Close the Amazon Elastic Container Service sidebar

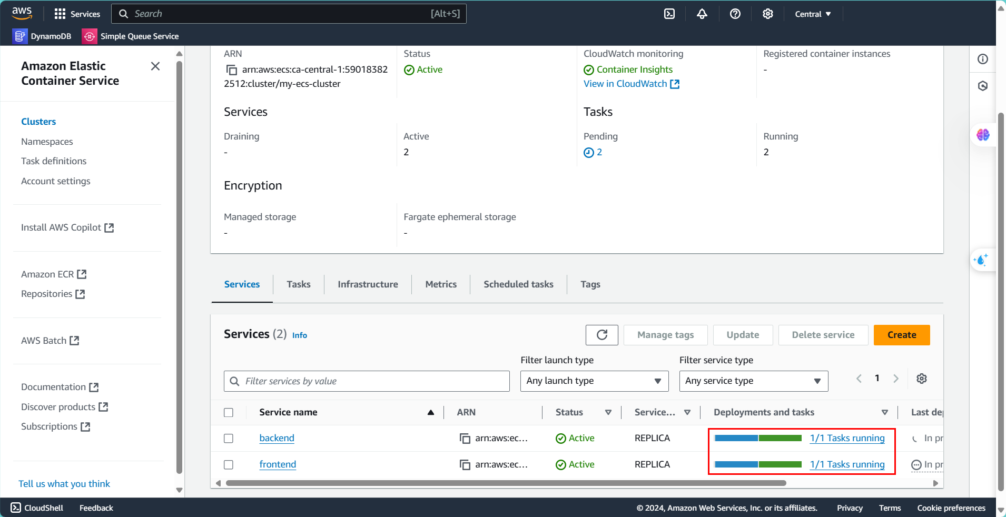click(155, 66)
